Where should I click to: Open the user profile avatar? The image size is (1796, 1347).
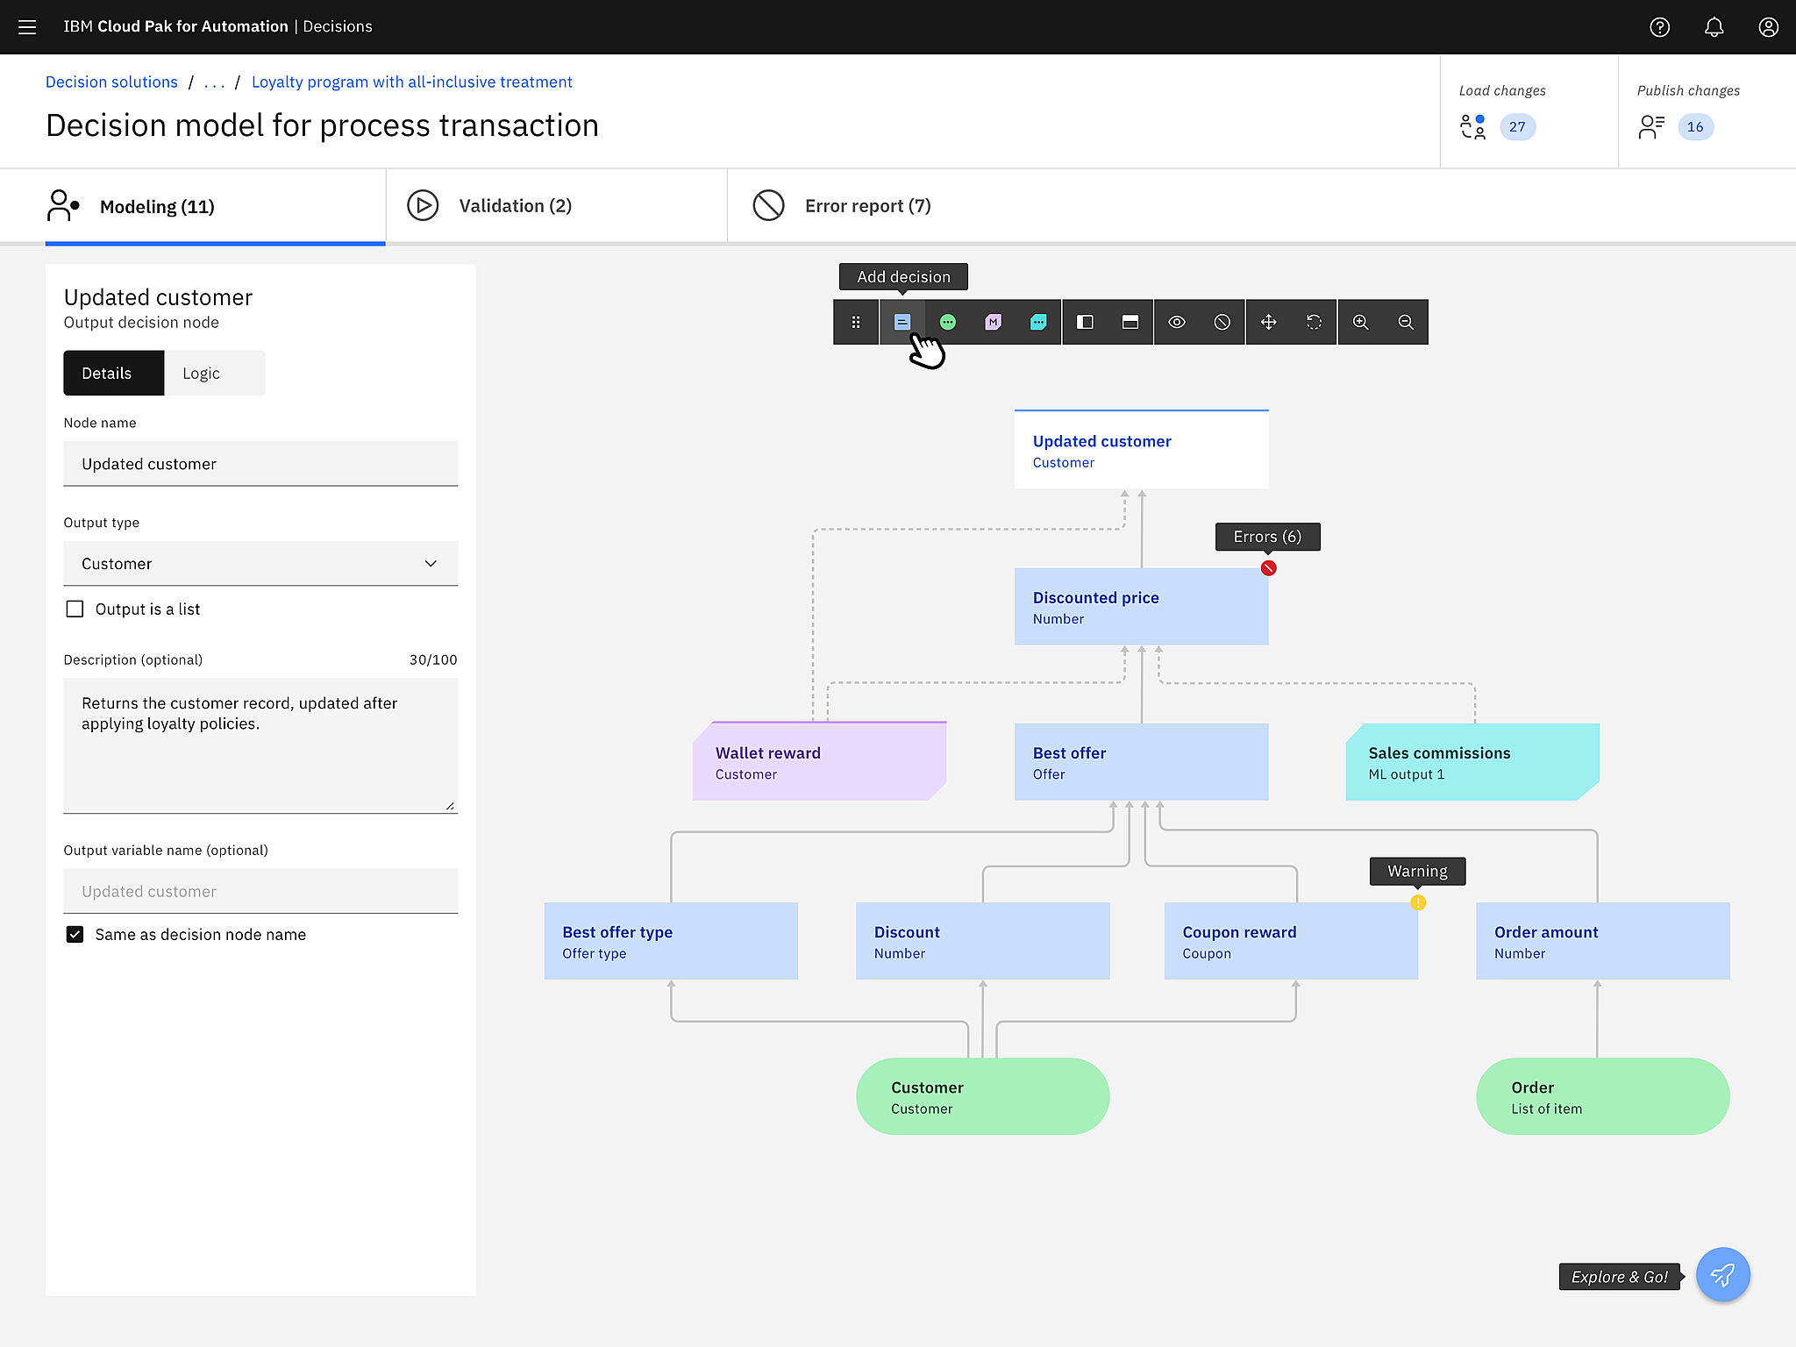[1768, 27]
